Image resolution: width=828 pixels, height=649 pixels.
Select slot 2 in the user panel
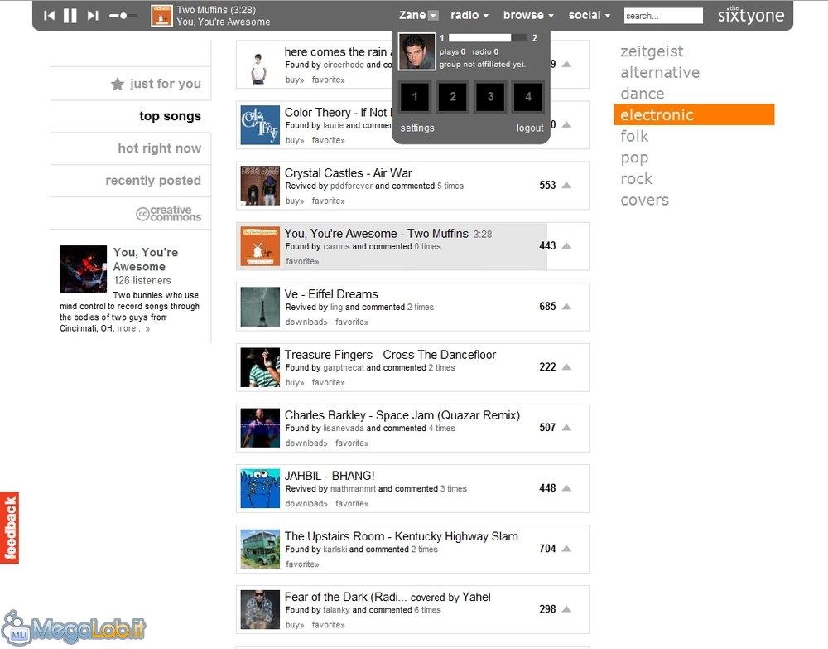[x=453, y=97]
